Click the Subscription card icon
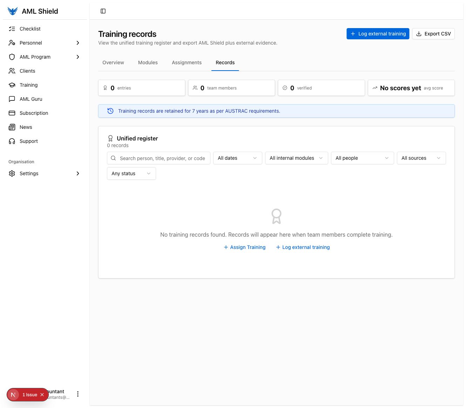The height and width of the screenshot is (408, 466). coord(12,113)
